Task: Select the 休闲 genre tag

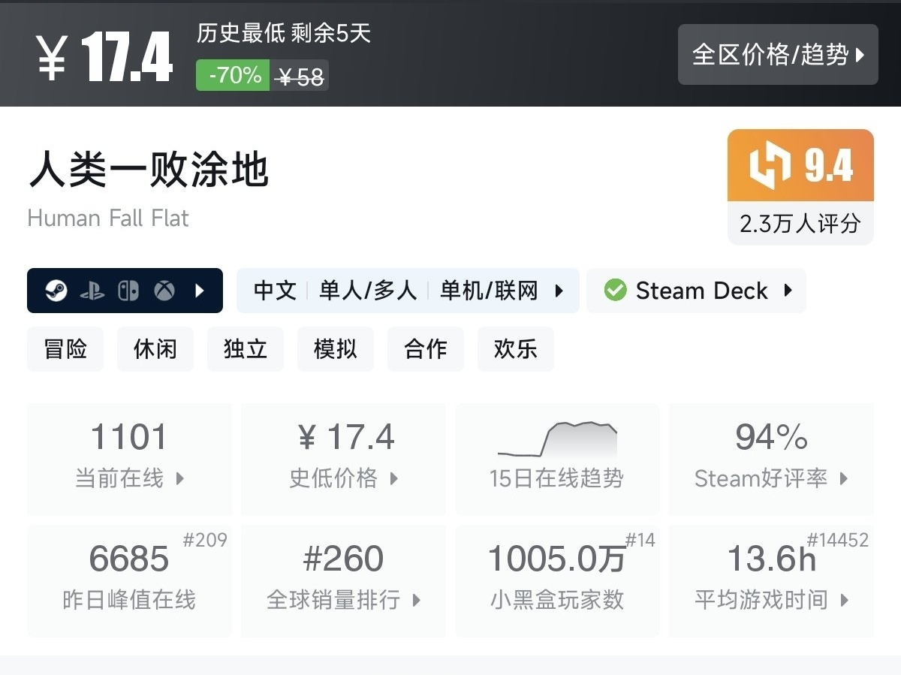Action: click(155, 349)
